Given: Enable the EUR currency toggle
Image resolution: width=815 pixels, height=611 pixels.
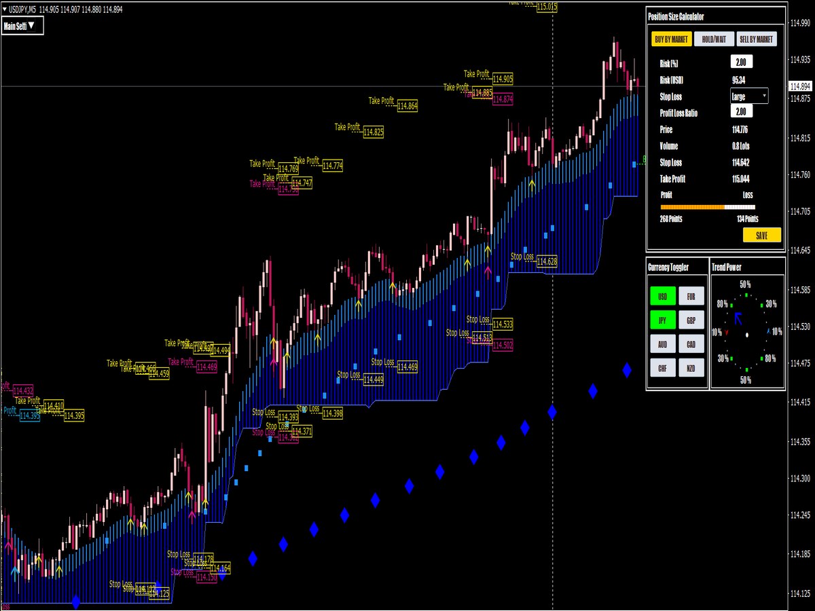Looking at the screenshot, I should [691, 297].
